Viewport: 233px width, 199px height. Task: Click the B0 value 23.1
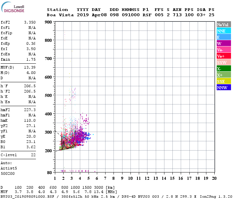click(x=31, y=142)
